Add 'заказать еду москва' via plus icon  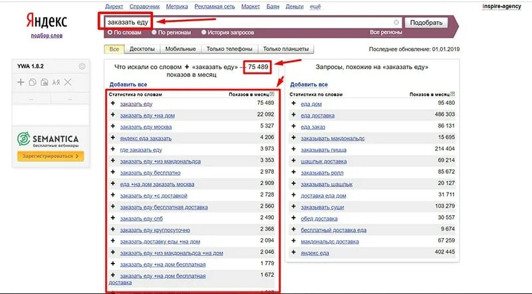[x=113, y=126]
